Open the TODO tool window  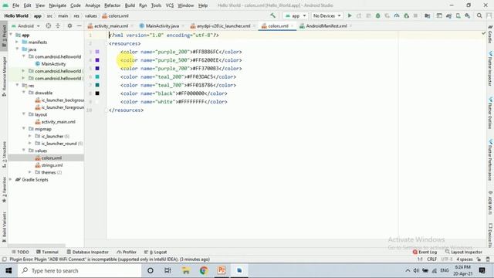pyautogui.click(x=20, y=253)
